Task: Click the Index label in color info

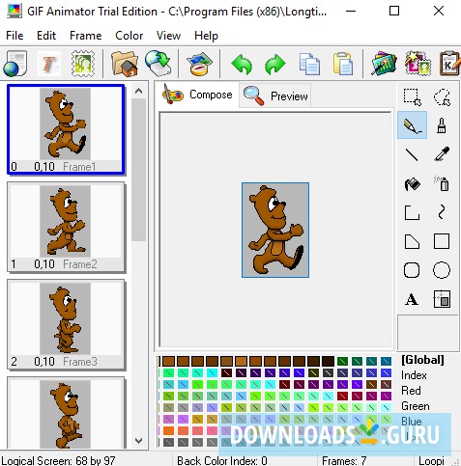Action: pyautogui.click(x=414, y=375)
